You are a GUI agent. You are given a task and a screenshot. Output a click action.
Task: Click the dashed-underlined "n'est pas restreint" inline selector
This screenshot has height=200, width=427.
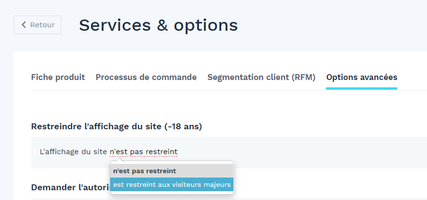click(x=143, y=152)
